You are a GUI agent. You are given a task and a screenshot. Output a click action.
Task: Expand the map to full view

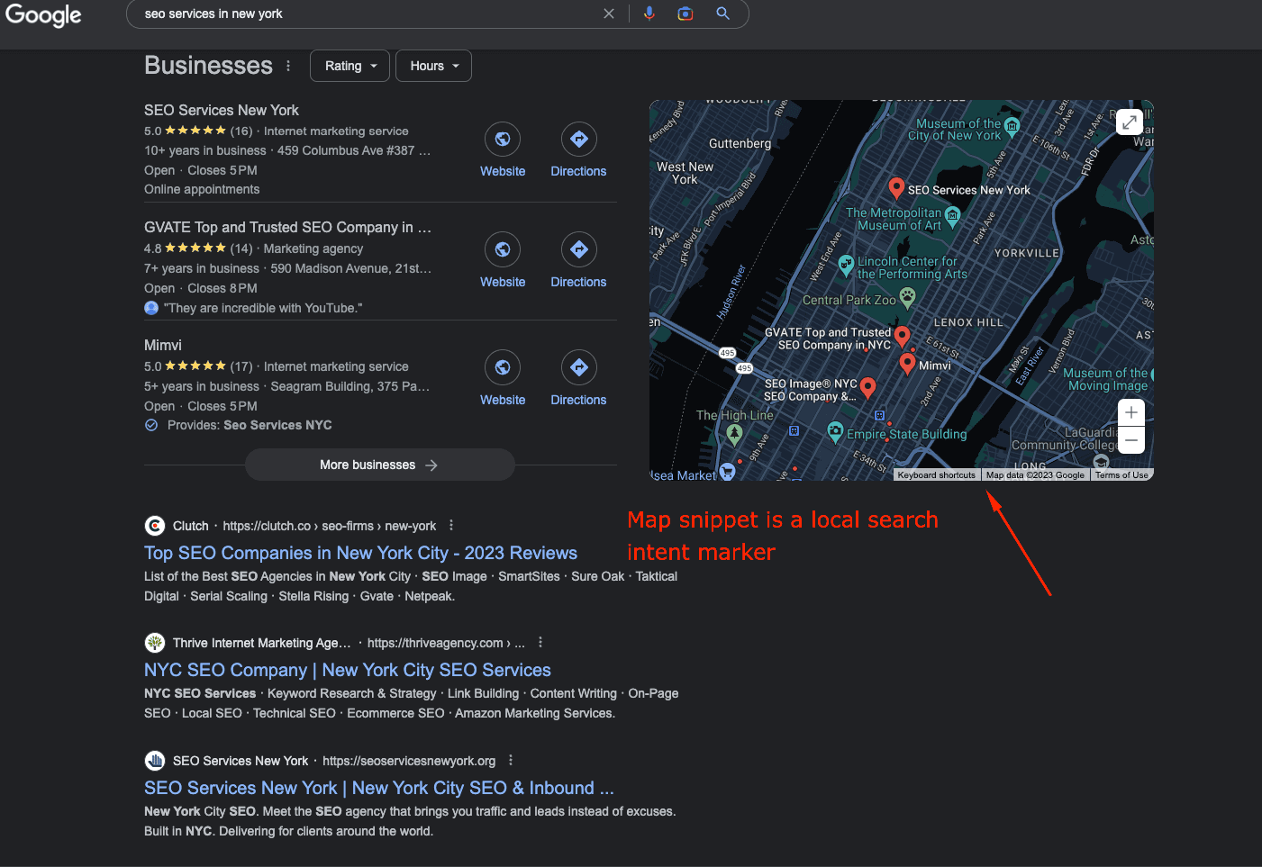[1130, 122]
